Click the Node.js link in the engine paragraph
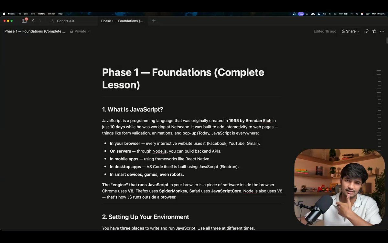The height and width of the screenshot is (243, 388). (251, 191)
